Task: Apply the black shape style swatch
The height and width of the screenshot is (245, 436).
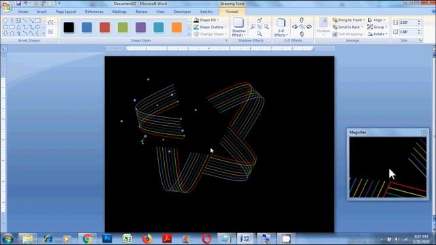Action: 69,27
